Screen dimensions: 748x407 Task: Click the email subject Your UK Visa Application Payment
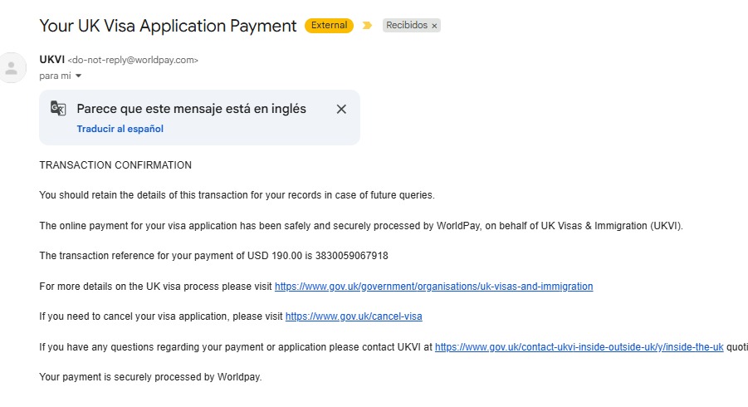168,26
